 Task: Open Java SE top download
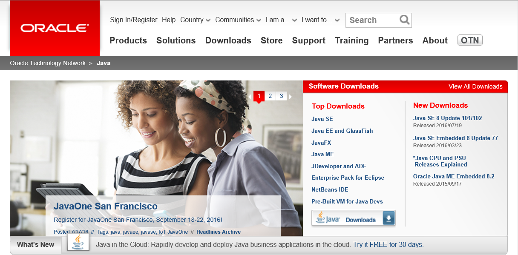[322, 119]
